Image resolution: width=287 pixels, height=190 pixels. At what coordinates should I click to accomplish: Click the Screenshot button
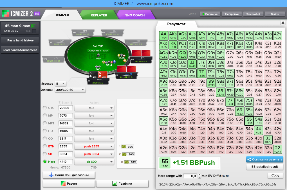pos(253,14)
